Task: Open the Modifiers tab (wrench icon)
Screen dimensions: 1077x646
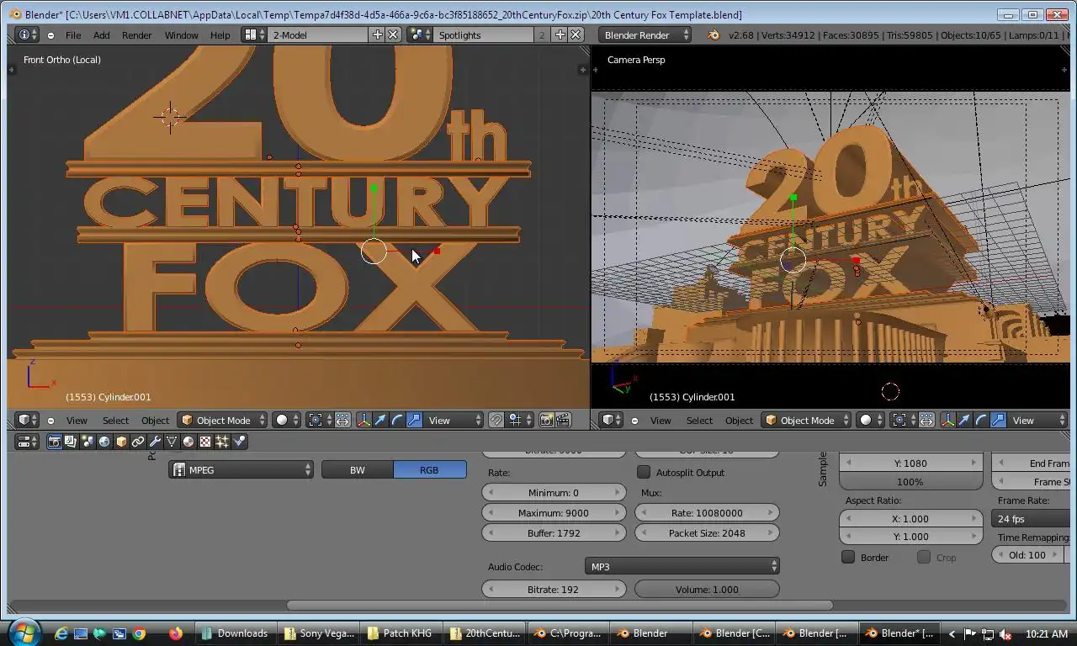Action: (155, 442)
